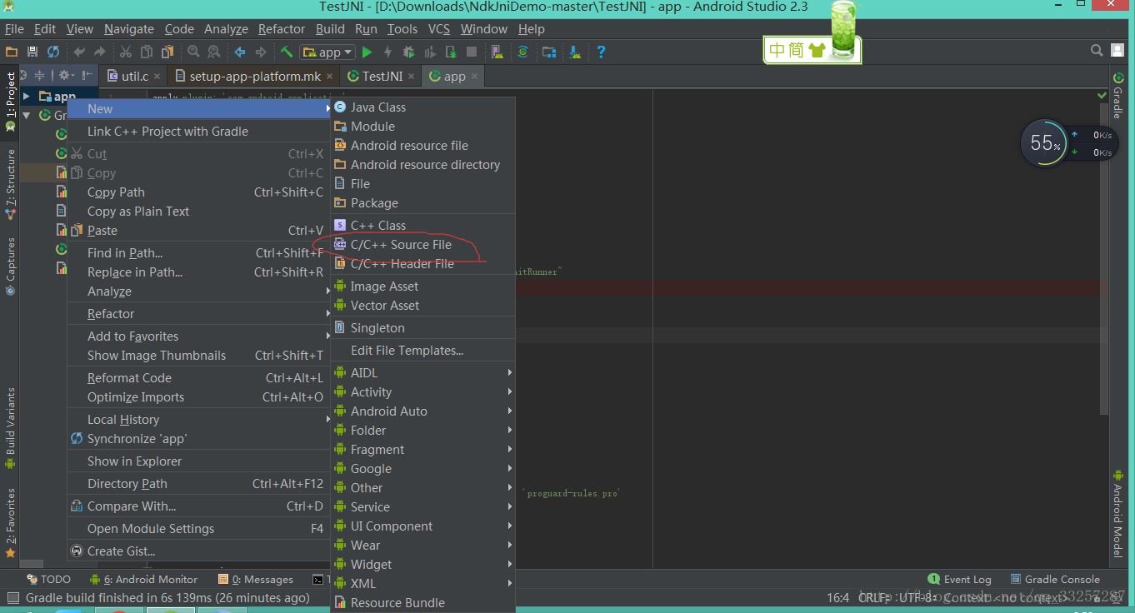The image size is (1135, 613).
Task: Open the Event Log tool window
Action: 959,580
